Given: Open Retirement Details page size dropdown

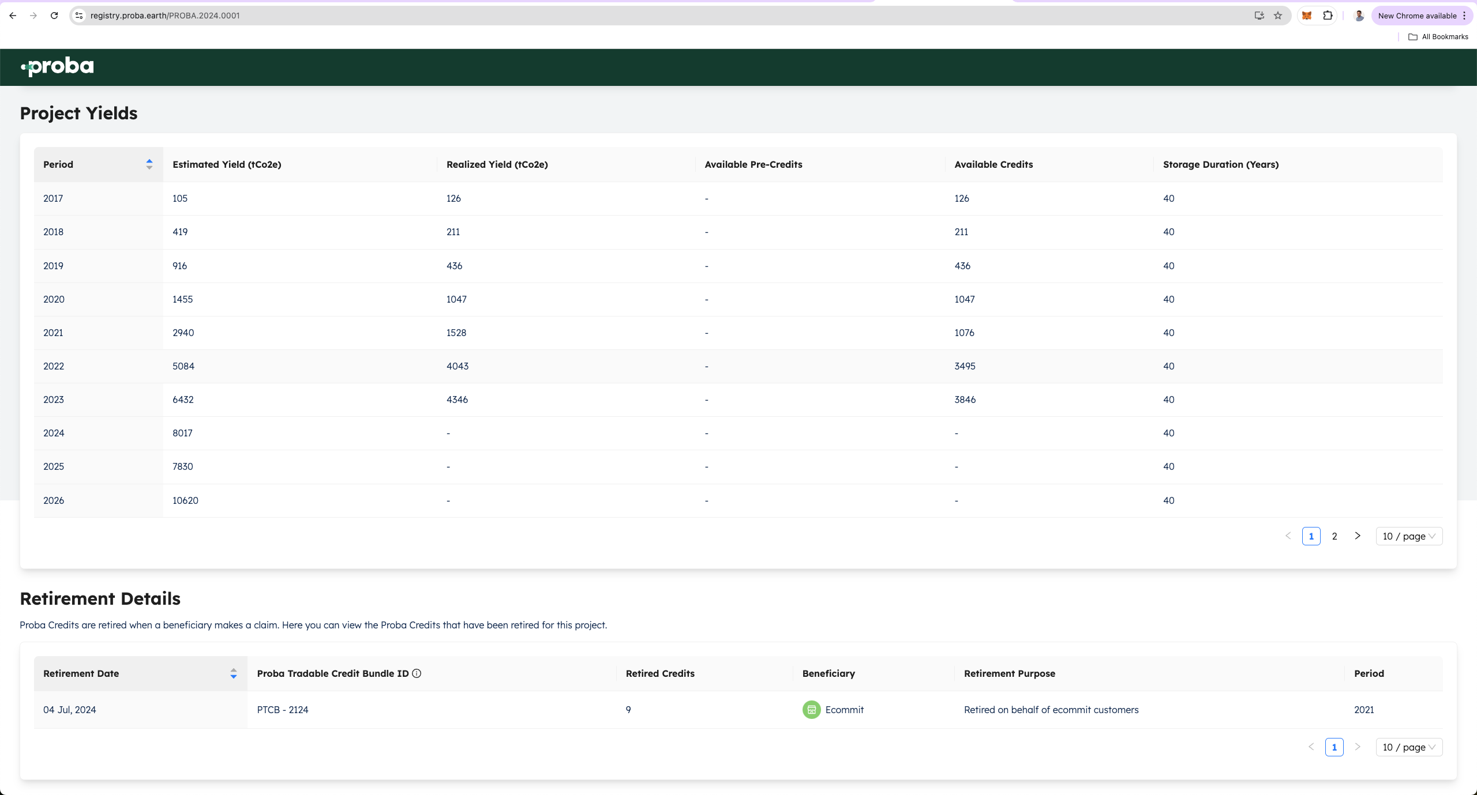Looking at the screenshot, I should (1408, 747).
